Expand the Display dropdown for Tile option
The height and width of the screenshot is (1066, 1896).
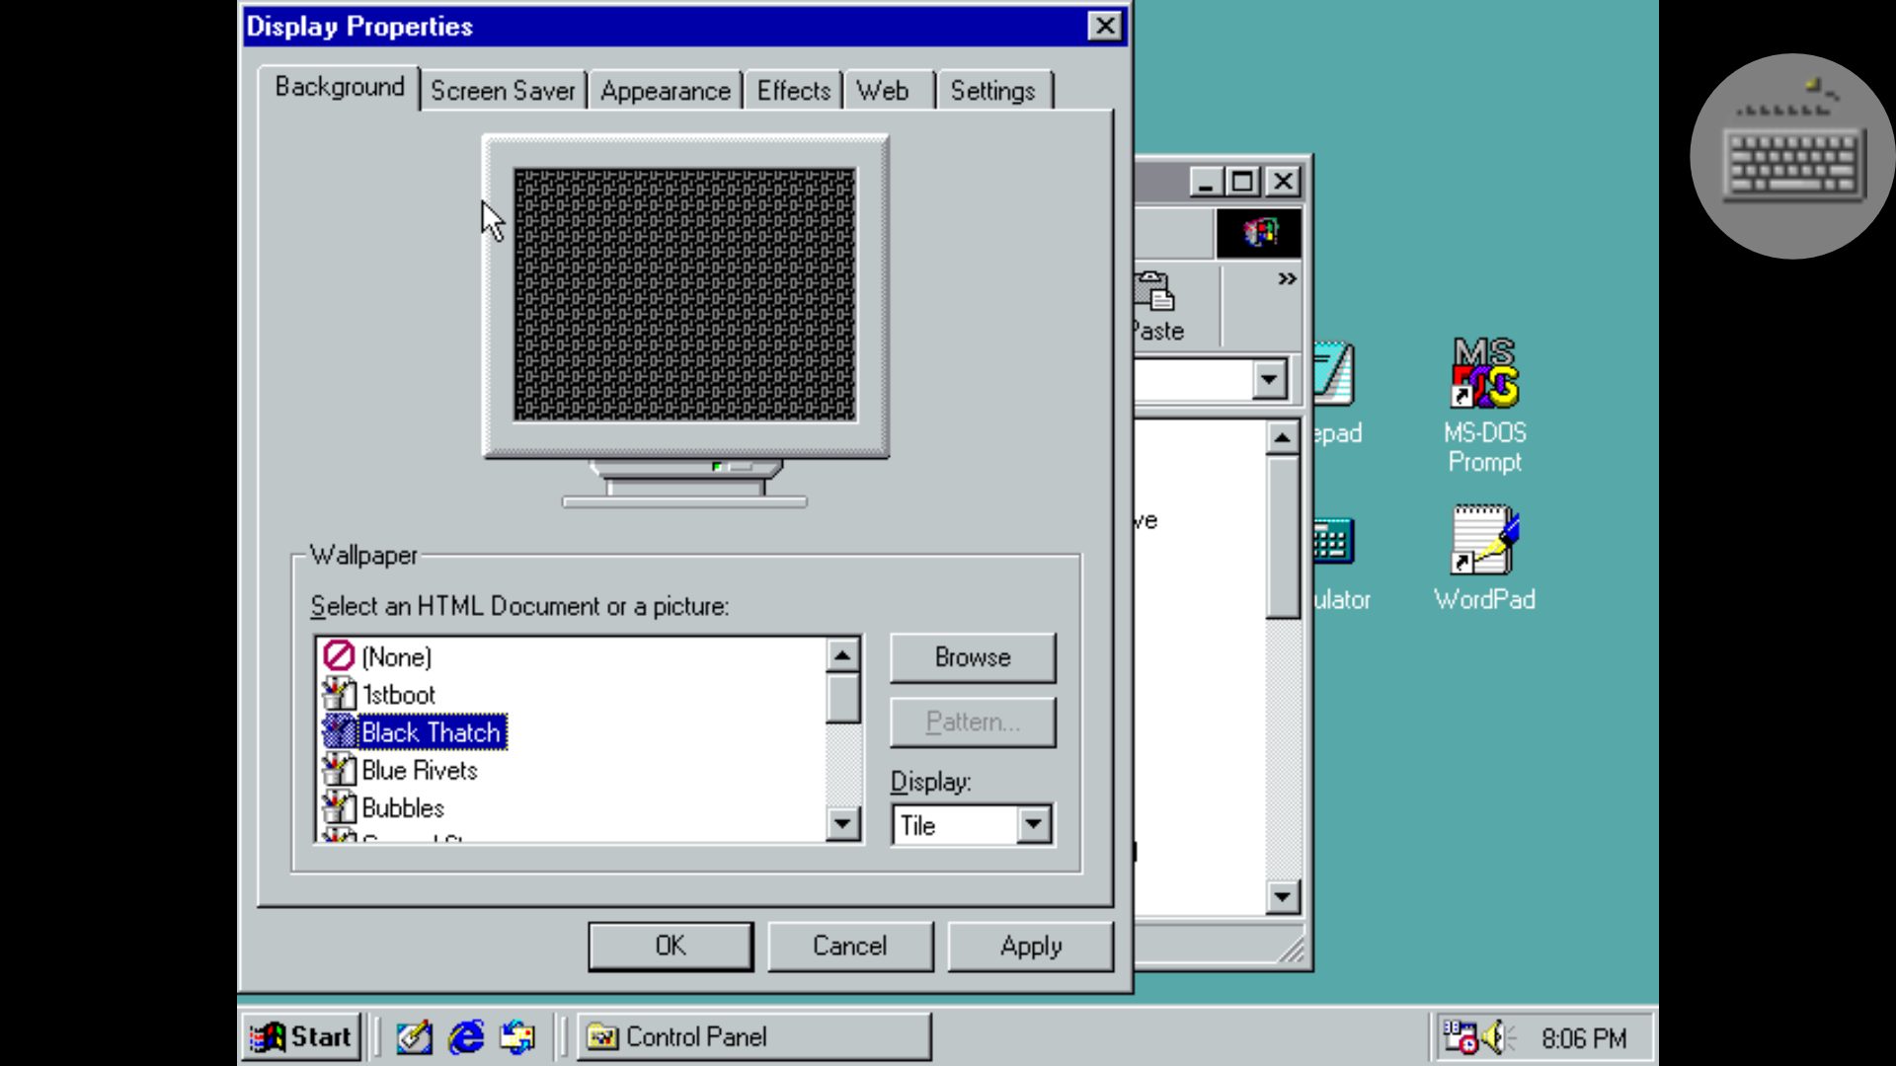[1034, 824]
